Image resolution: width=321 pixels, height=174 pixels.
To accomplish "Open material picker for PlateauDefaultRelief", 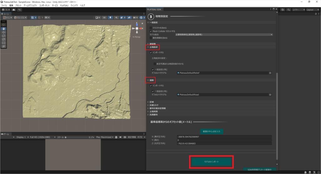I will click(270, 73).
